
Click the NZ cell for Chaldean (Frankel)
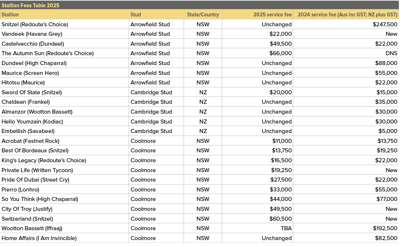pos(203,102)
